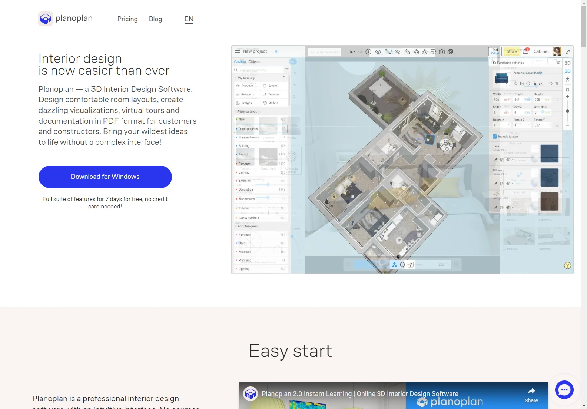Reset the armchair settings with the circular arrow
The image size is (587, 409).
(x=550, y=84)
